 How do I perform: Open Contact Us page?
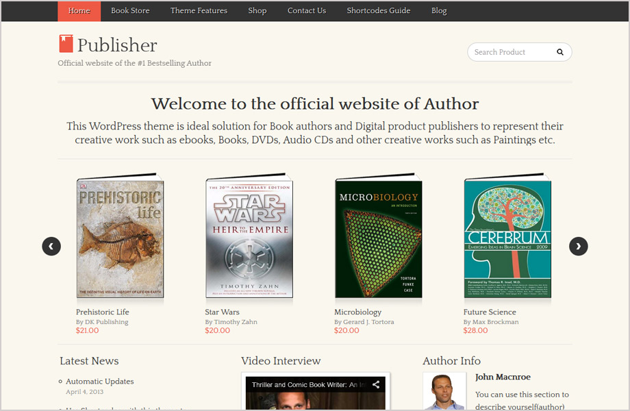tap(307, 11)
